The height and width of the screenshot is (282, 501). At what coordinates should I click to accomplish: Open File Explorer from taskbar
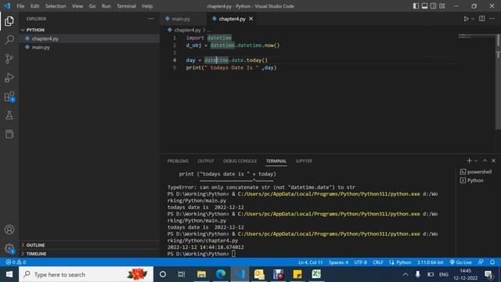(201, 274)
